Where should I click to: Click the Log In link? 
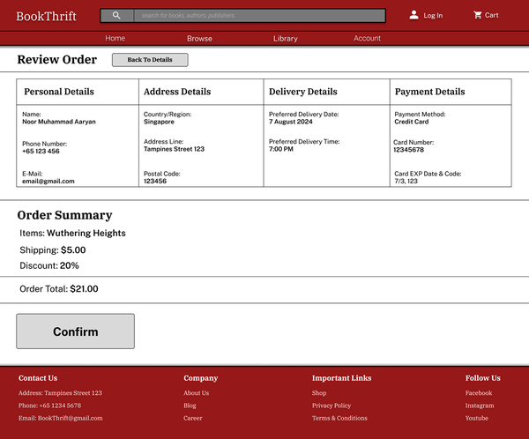(x=433, y=16)
